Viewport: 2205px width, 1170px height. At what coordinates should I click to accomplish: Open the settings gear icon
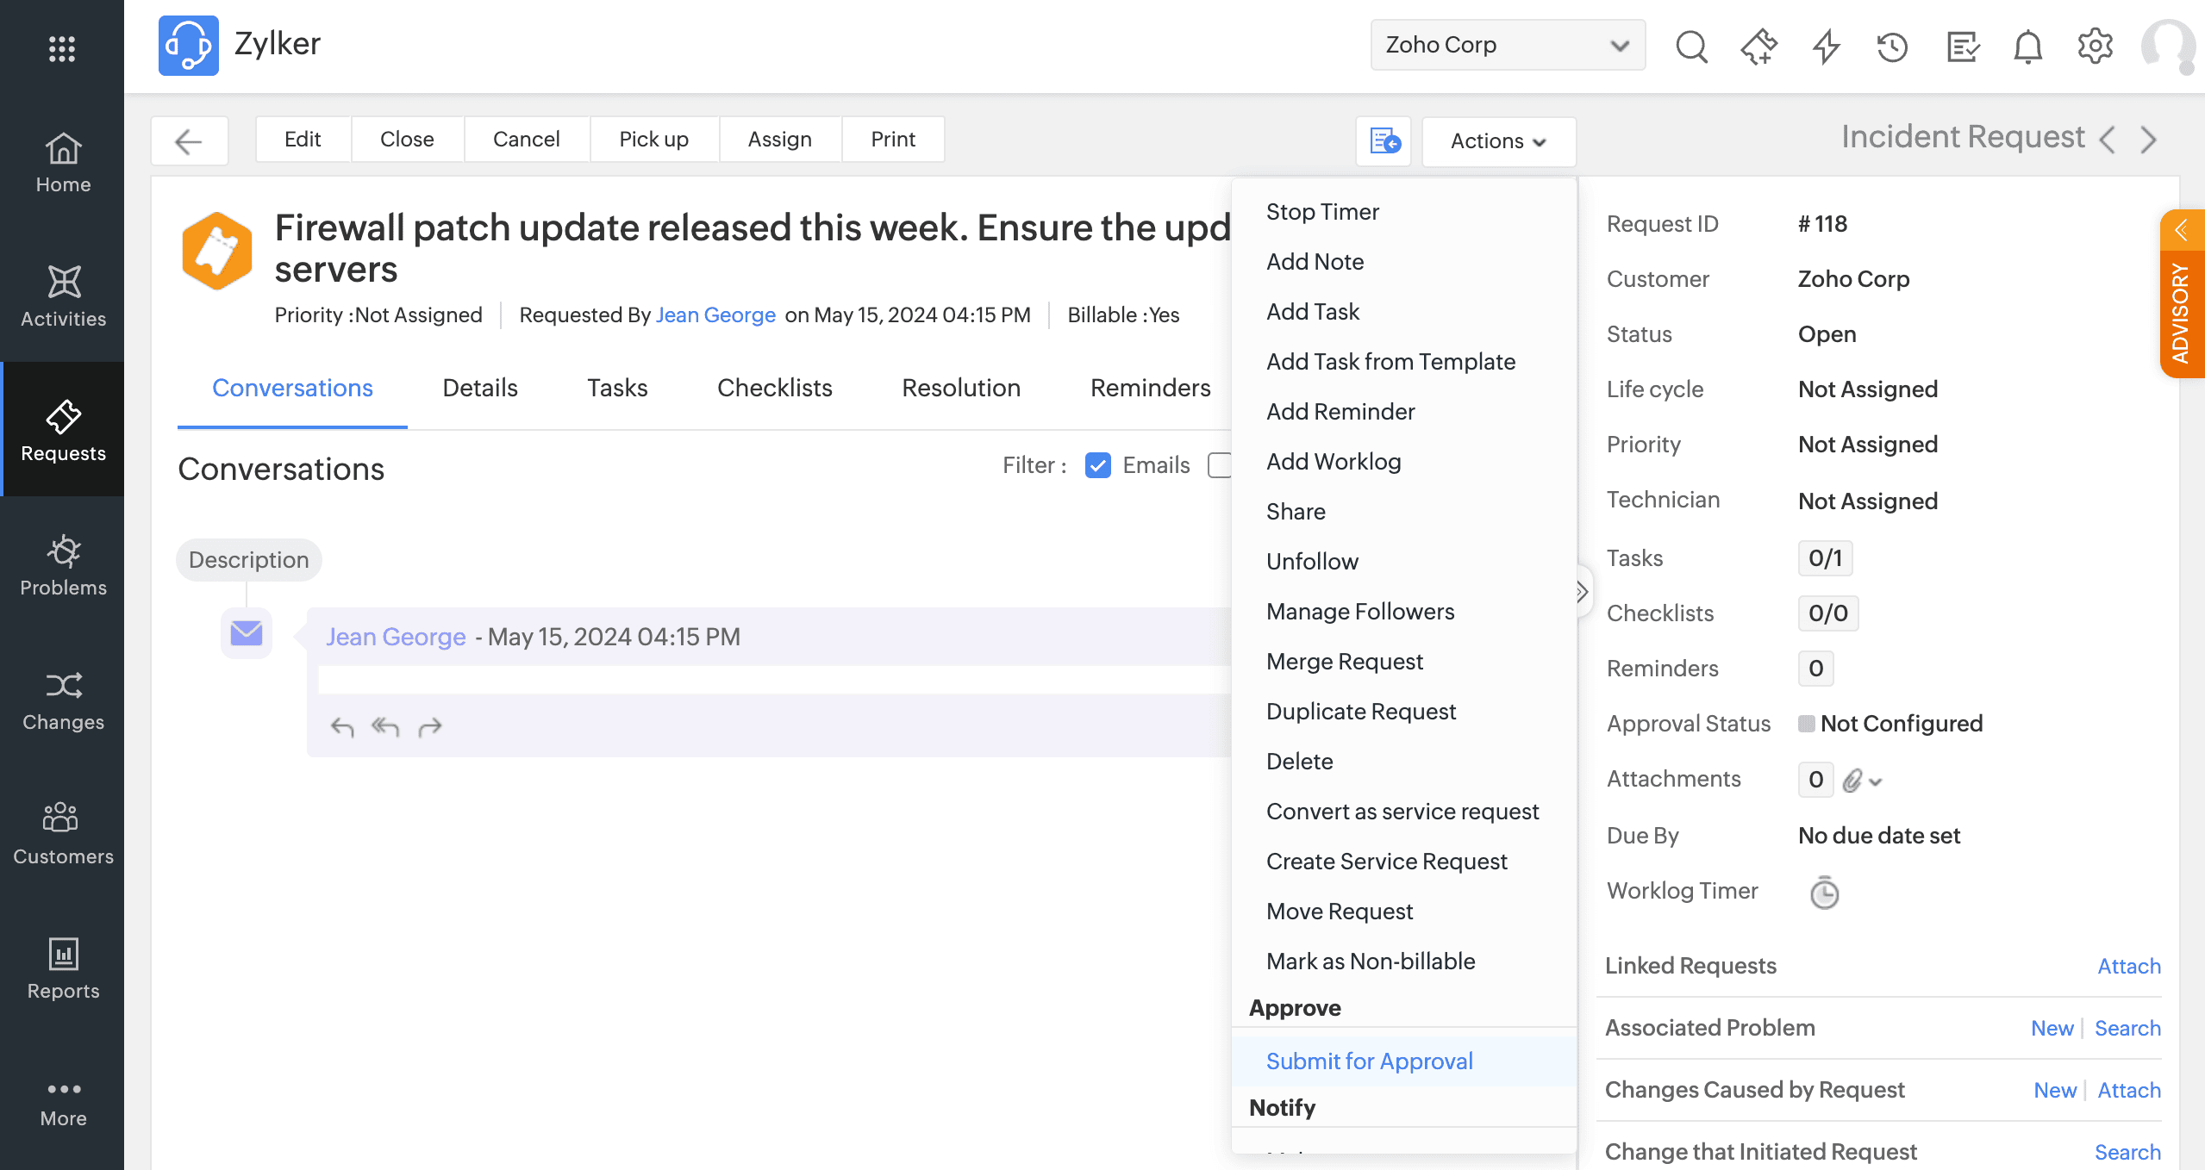click(x=2095, y=46)
